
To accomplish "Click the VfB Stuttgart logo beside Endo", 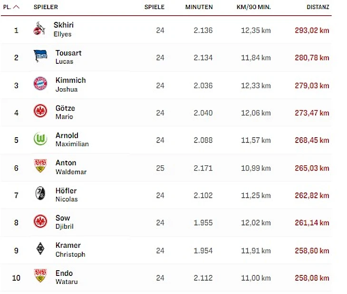I will point(40,276).
